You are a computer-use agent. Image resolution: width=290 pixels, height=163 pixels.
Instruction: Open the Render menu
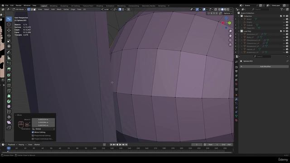[x=19, y=5]
